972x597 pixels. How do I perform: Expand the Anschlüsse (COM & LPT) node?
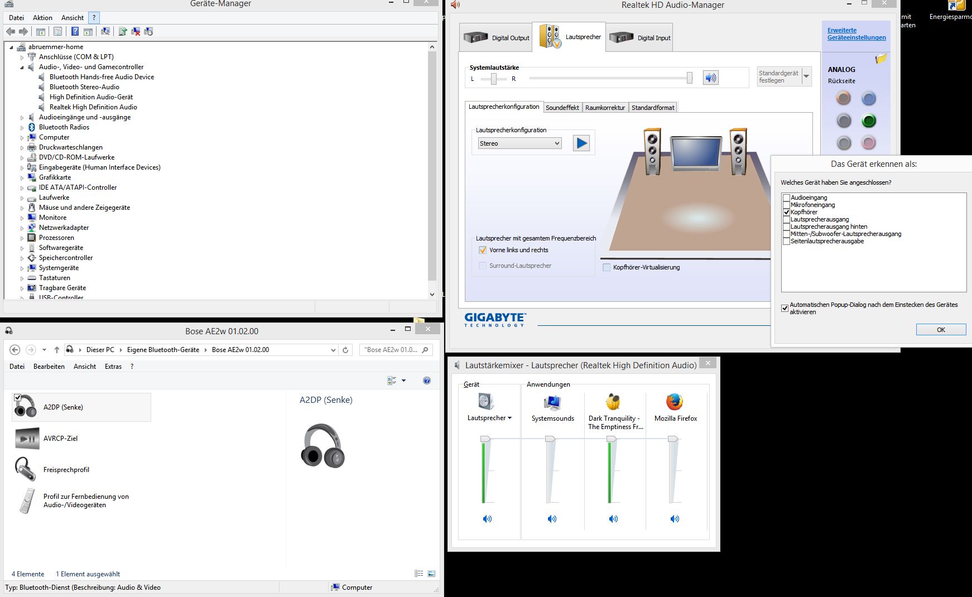tap(22, 57)
